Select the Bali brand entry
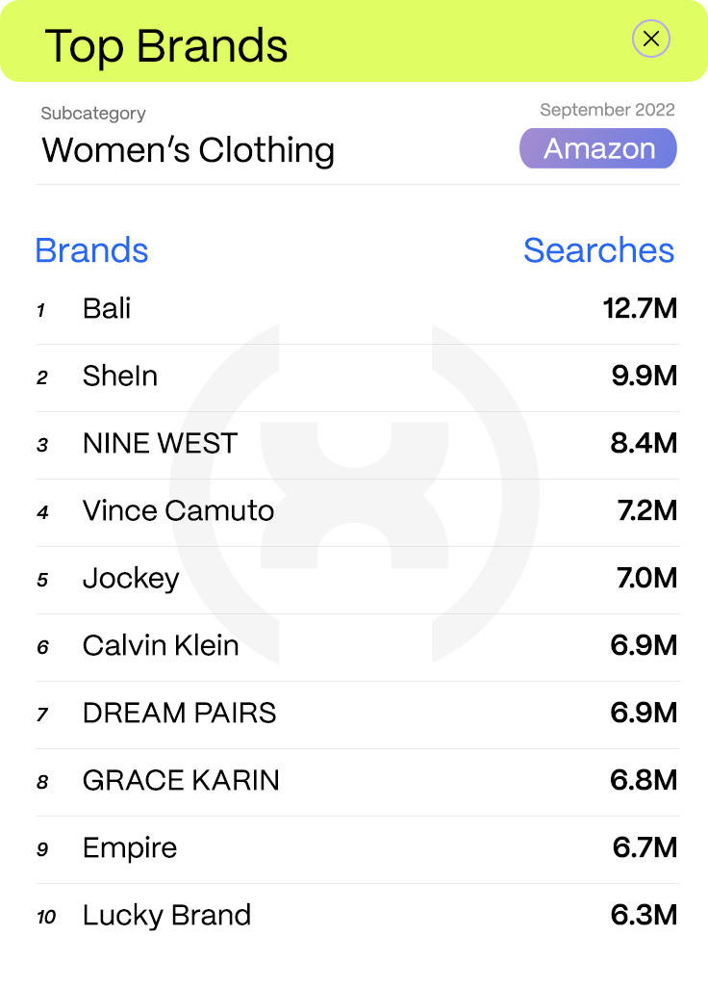 point(106,308)
